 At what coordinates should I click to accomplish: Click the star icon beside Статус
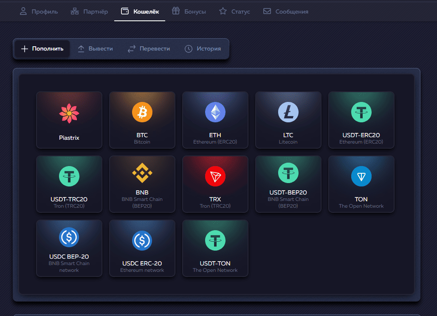pos(223,11)
